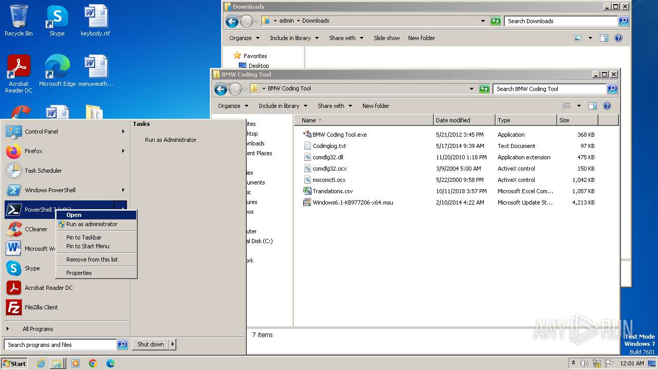Expand Control Panel submenu arrow
The width and height of the screenshot is (658, 370).
coord(123,132)
